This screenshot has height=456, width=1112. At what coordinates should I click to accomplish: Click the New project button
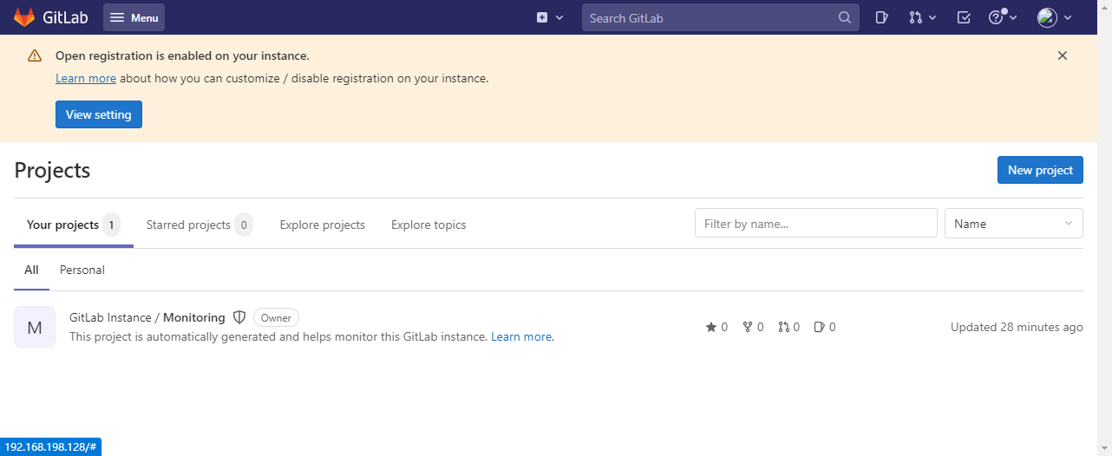(x=1041, y=170)
